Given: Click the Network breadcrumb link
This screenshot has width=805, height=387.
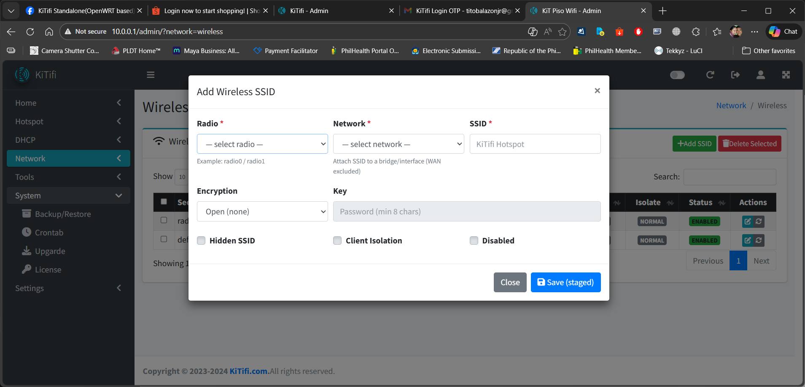Looking at the screenshot, I should coord(731,105).
